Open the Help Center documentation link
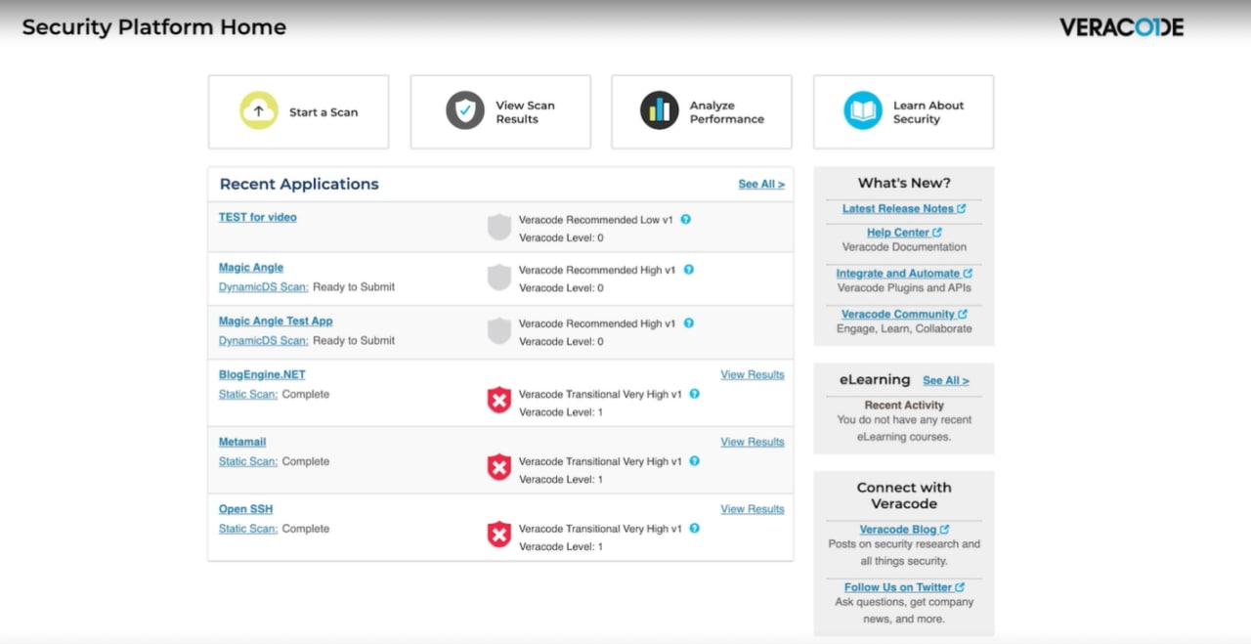 (x=898, y=233)
